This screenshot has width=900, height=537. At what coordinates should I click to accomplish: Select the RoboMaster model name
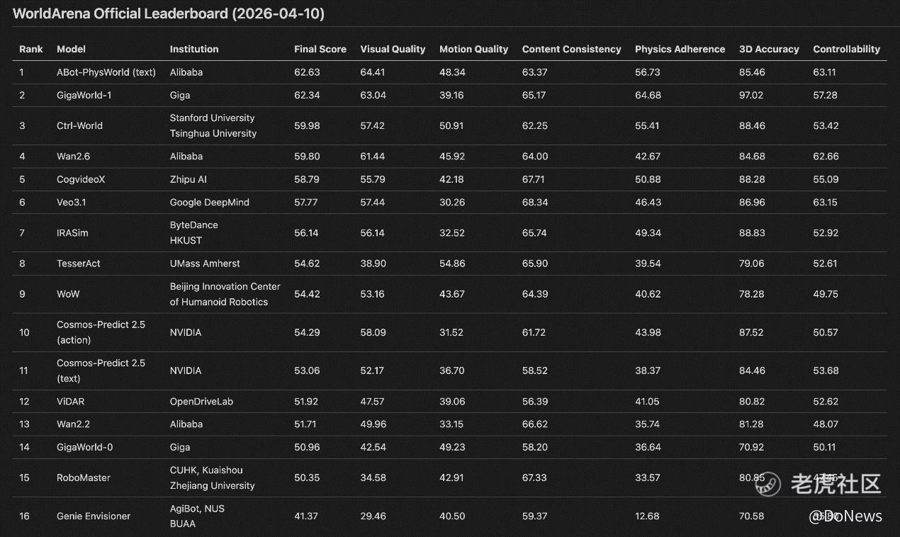84,477
